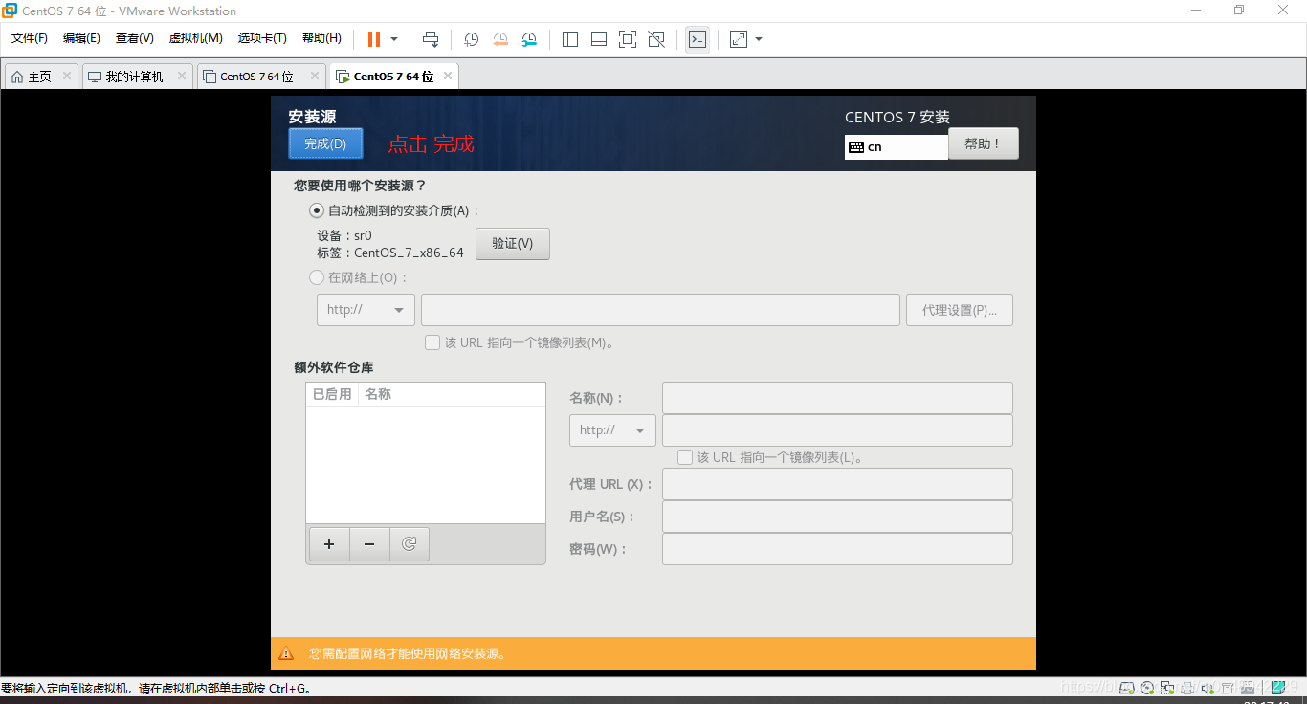Open http:// dropdown in 额外软件仓库 section
The image size is (1307, 704).
(x=612, y=430)
